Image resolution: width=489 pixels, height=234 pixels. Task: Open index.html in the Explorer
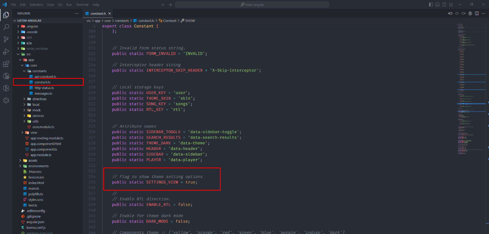[48, 183]
